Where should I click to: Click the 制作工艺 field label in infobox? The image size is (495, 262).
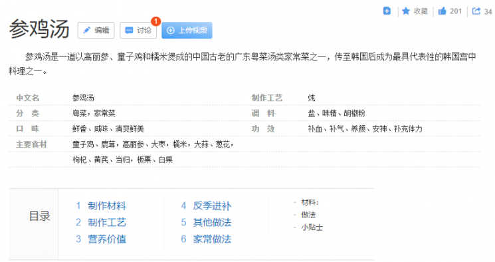click(266, 98)
